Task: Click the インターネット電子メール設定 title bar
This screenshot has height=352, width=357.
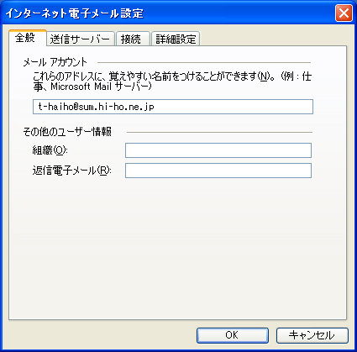Action: click(168, 13)
